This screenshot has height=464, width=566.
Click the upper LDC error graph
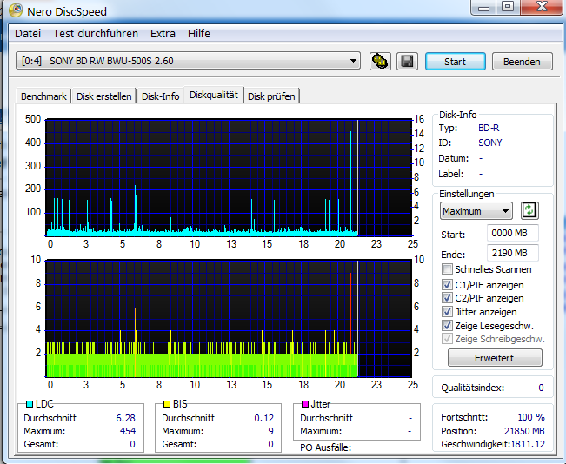229,177
